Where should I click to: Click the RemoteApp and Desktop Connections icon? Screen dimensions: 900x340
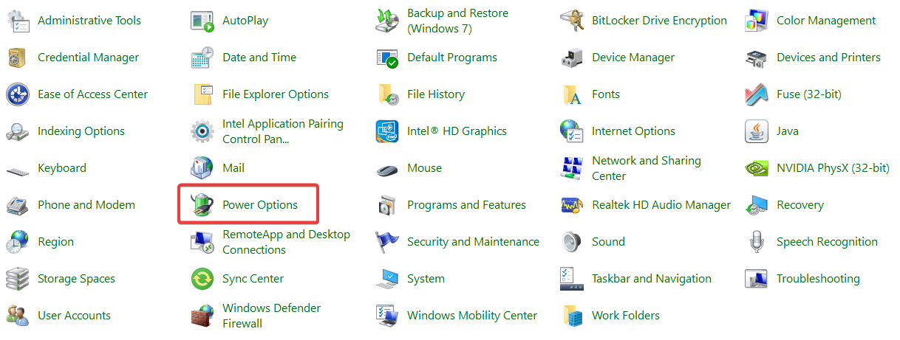coord(202,242)
